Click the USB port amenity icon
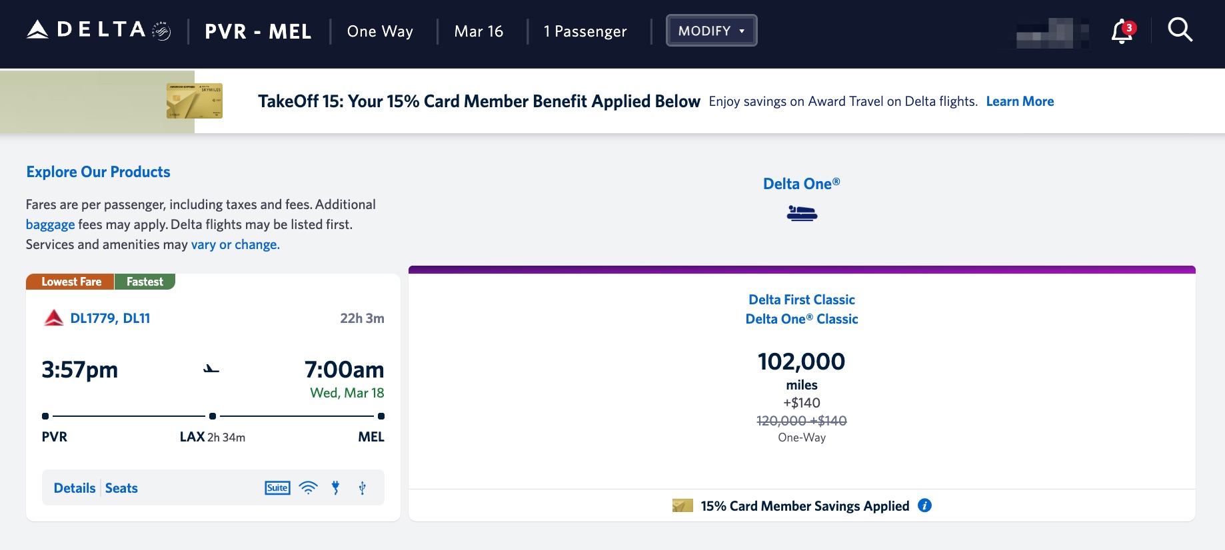 pyautogui.click(x=363, y=488)
